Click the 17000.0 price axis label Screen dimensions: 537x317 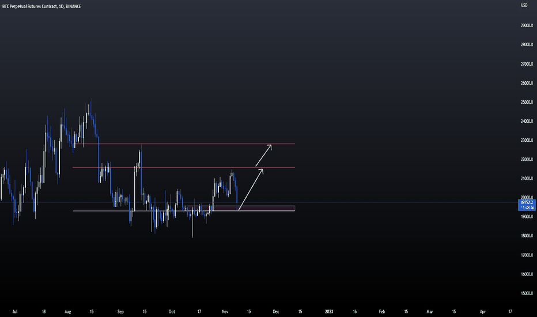(x=527, y=255)
